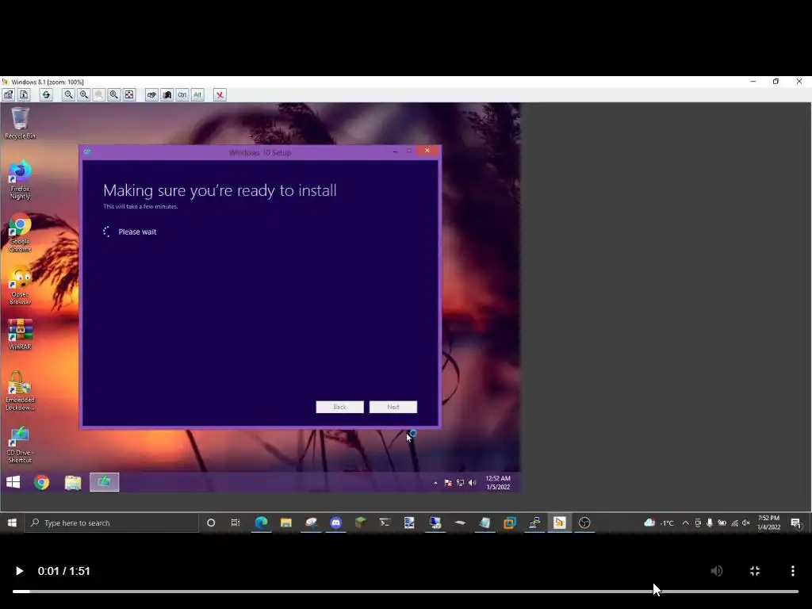Open the host 7:52 PM clock
The width and height of the screenshot is (812, 609).
click(768, 523)
